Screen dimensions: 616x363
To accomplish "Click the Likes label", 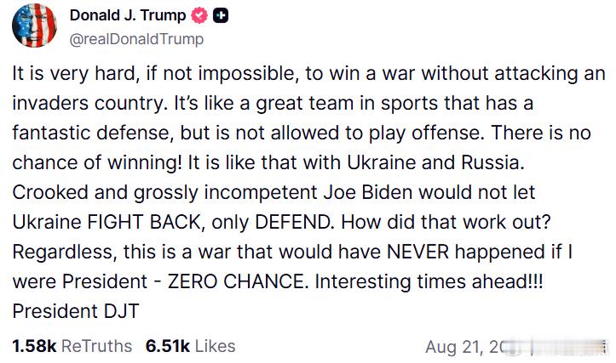I will (x=216, y=346).
